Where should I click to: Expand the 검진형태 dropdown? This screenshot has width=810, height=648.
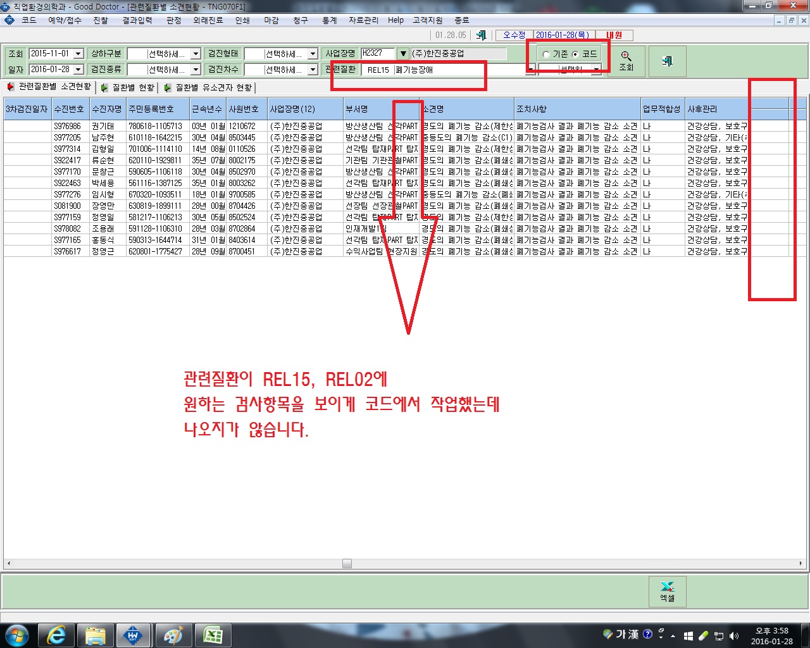(313, 54)
